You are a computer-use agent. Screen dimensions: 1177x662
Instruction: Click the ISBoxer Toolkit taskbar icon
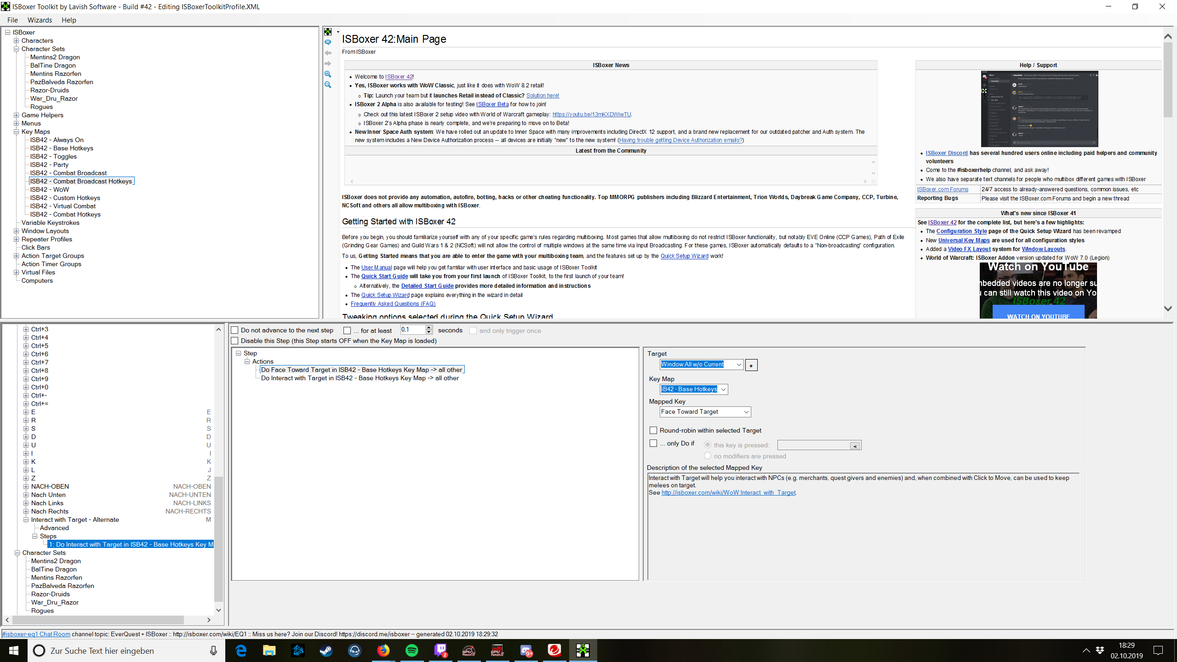[583, 651]
